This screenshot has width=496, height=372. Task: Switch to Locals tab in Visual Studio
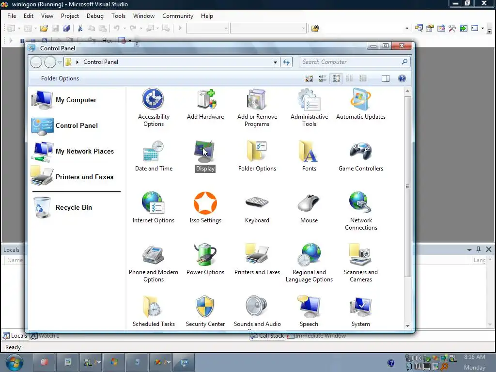15,336
